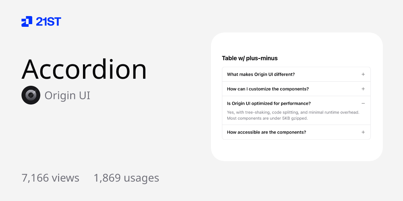Viewport: 403px width, 201px height.
Task: Click the large Accordion title
Action: point(84,69)
